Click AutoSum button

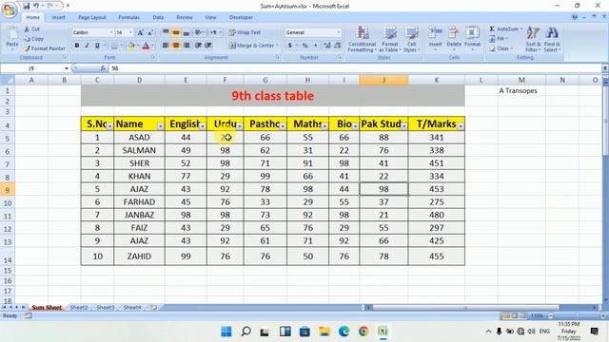click(x=503, y=29)
